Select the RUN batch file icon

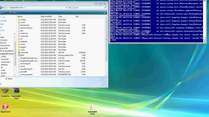[19, 55]
